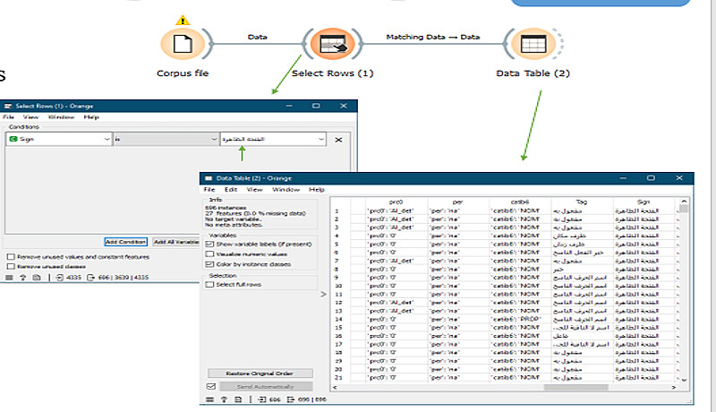Collapse the Data Table side panel with the arrow
The height and width of the screenshot is (412, 716).
click(323, 294)
